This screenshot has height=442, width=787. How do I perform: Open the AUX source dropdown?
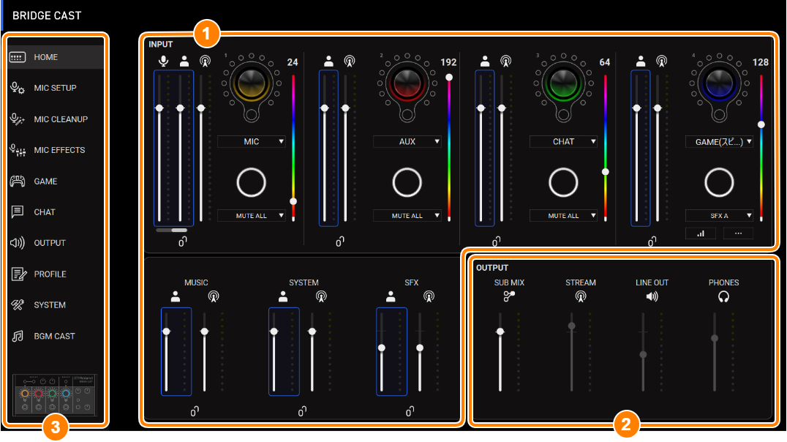407,142
